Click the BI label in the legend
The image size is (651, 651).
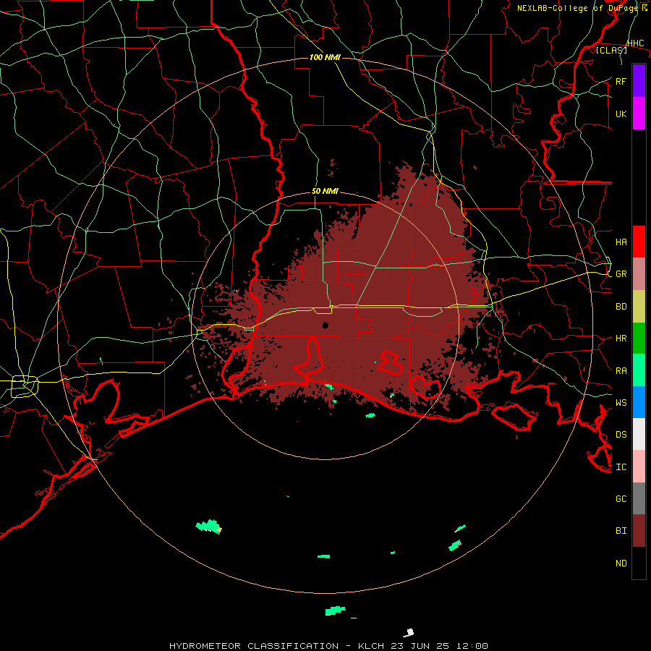621,531
